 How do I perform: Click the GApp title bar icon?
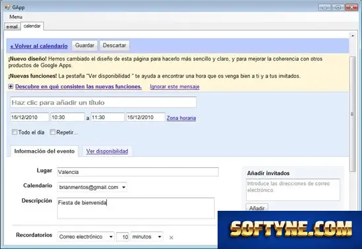pyautogui.click(x=7, y=7)
